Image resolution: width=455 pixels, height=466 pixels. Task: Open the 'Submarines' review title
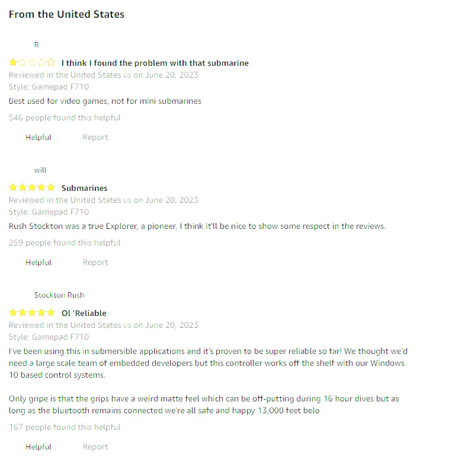point(84,188)
